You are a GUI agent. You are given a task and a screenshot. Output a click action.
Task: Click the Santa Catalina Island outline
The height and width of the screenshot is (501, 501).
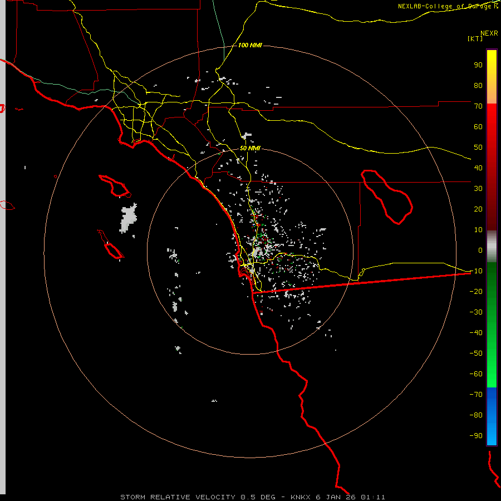115,185
